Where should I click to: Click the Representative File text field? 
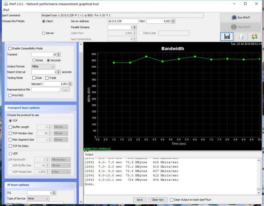click(46, 90)
